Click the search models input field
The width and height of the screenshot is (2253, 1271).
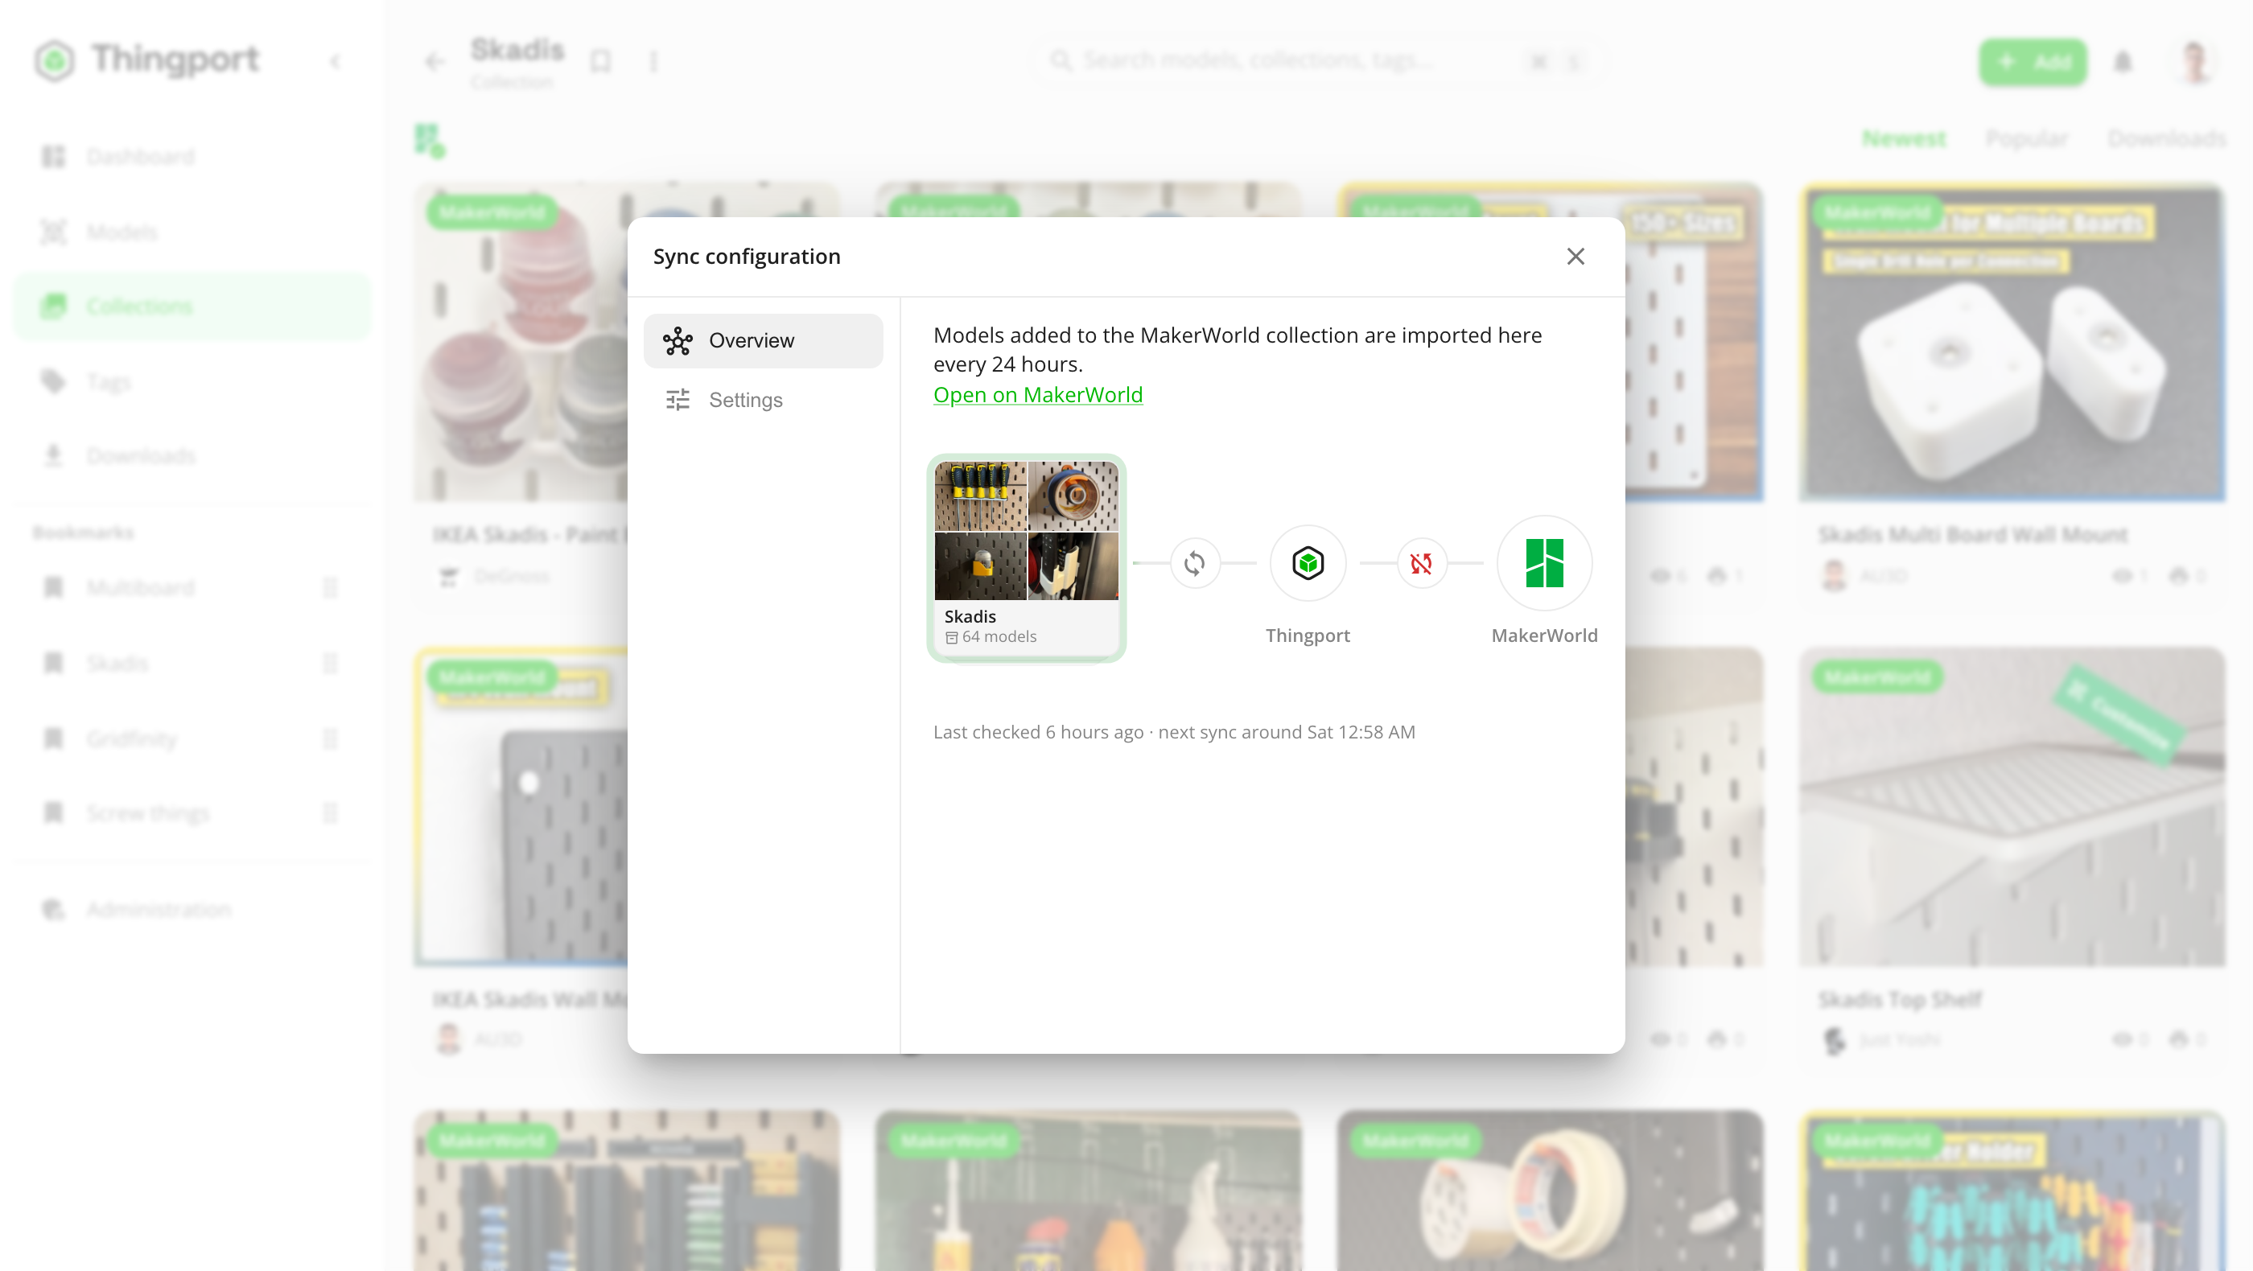1320,60
